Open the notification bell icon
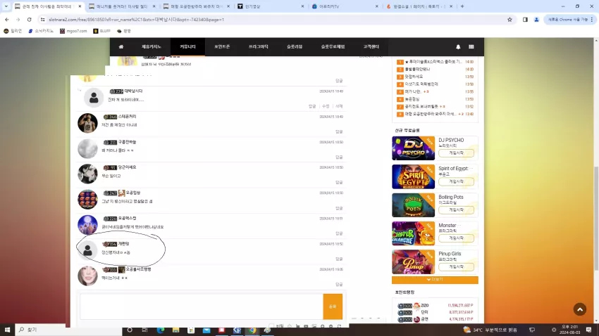Viewport: 599px width, 336px height. point(458,47)
